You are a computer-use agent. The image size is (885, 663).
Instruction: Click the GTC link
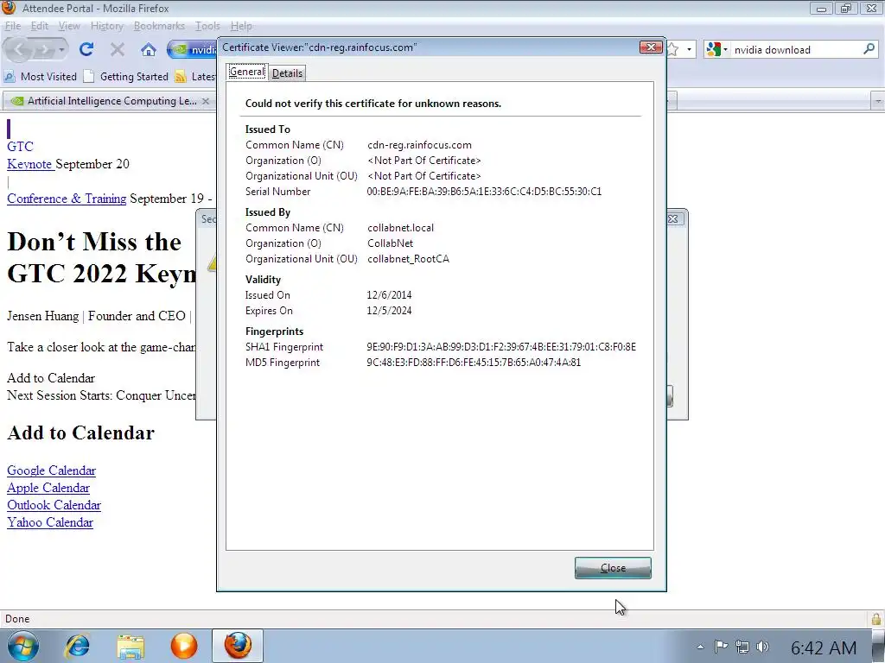point(21,147)
